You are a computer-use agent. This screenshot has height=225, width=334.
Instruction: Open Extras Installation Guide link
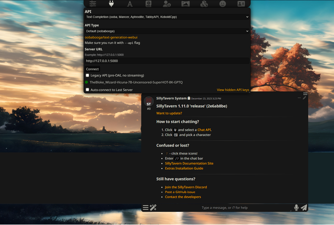184,168
